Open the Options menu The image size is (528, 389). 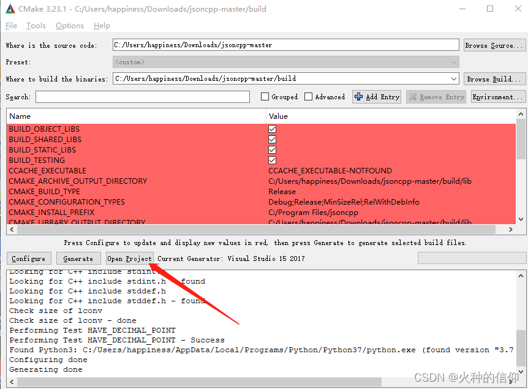coord(70,26)
